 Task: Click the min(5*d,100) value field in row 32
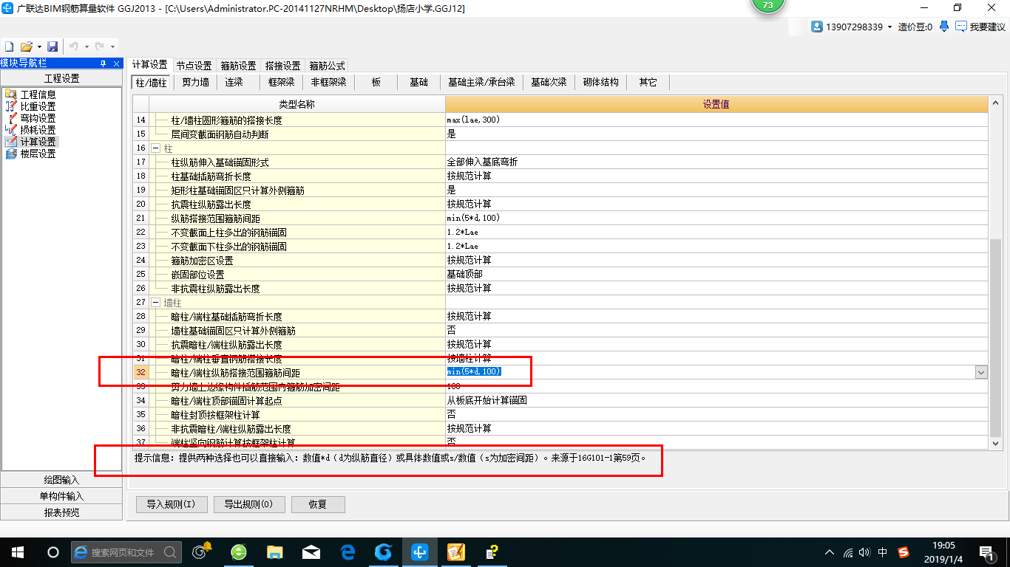click(x=710, y=372)
